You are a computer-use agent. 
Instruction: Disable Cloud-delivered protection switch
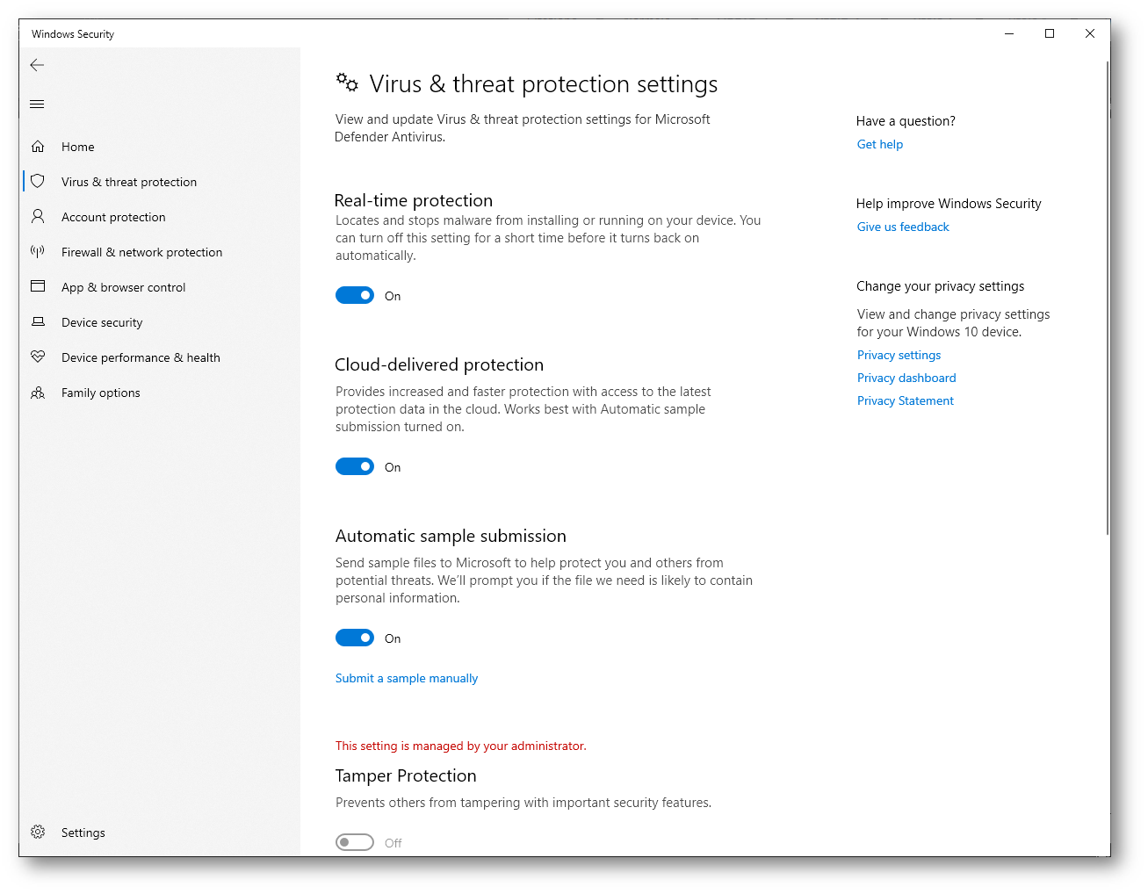click(355, 466)
